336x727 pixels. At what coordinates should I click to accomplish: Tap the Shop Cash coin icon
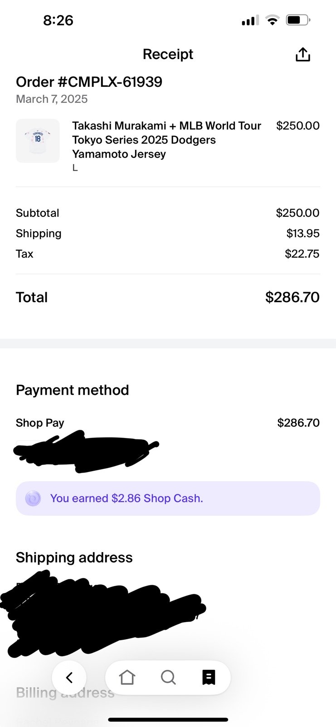tap(33, 498)
